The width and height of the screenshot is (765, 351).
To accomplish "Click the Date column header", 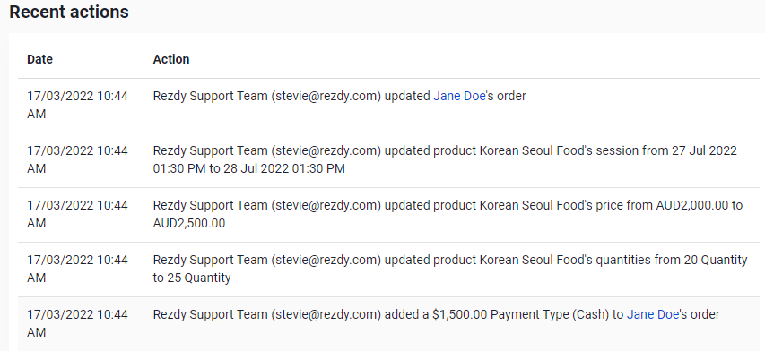I will point(39,59).
